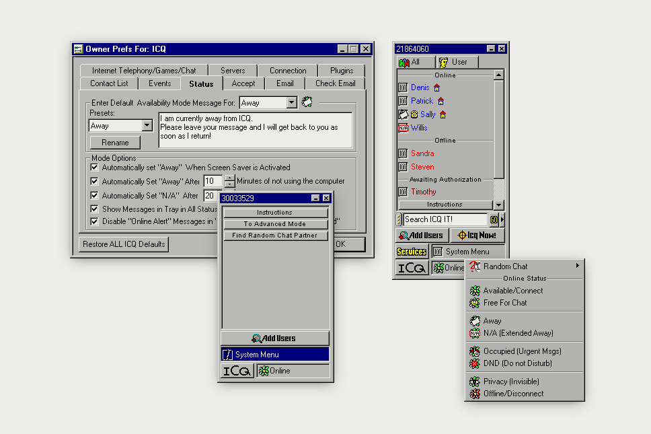Click the yellow Services icon button
The image size is (651, 434).
tap(412, 252)
